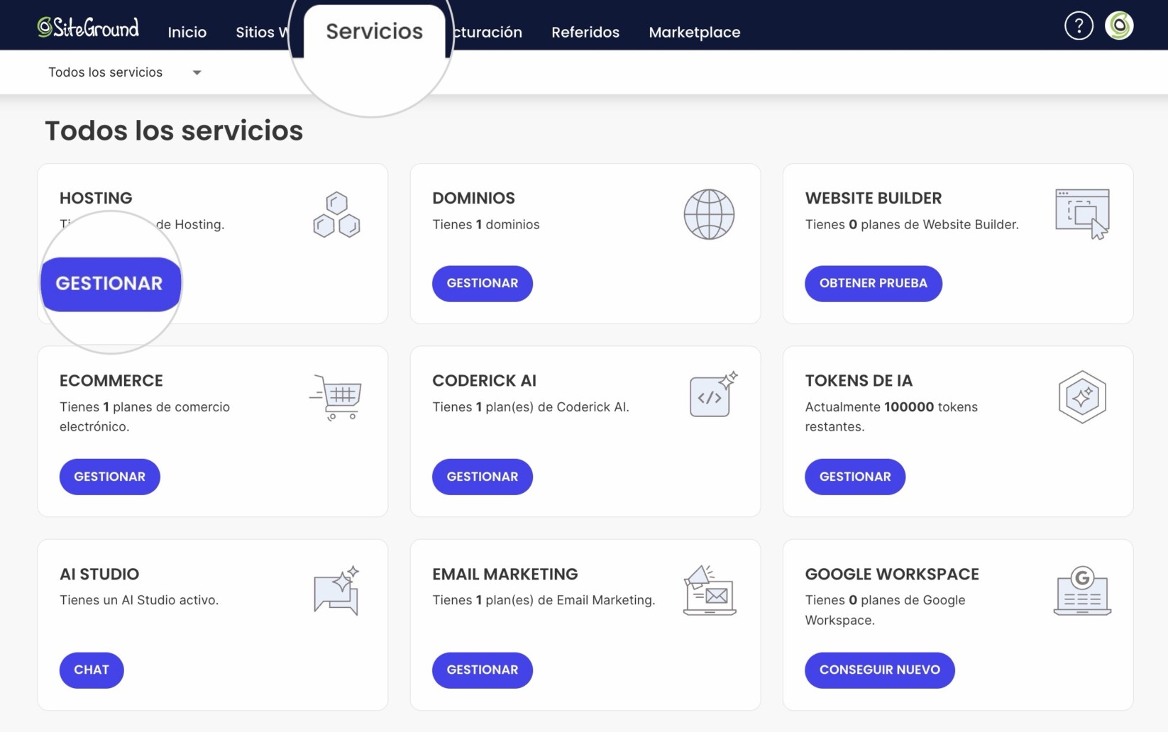Click the Website Builder window icon
The image size is (1168, 732).
click(x=1083, y=214)
